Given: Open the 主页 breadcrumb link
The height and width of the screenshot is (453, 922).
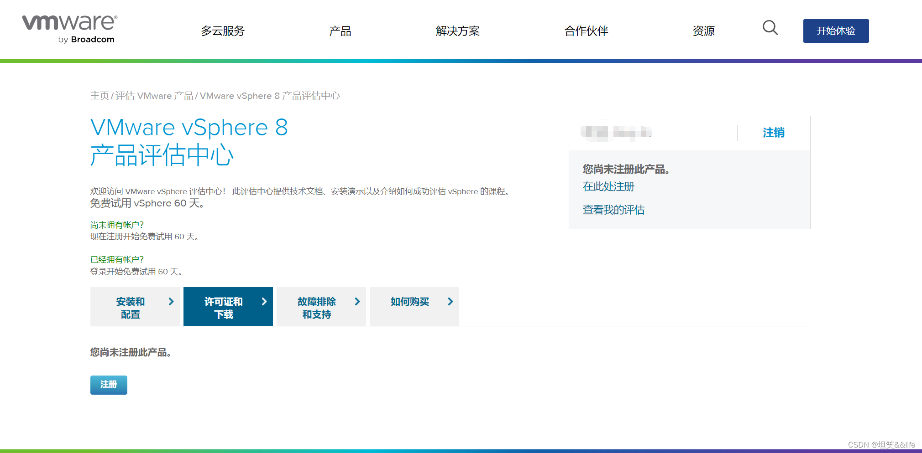Looking at the screenshot, I should click(100, 96).
